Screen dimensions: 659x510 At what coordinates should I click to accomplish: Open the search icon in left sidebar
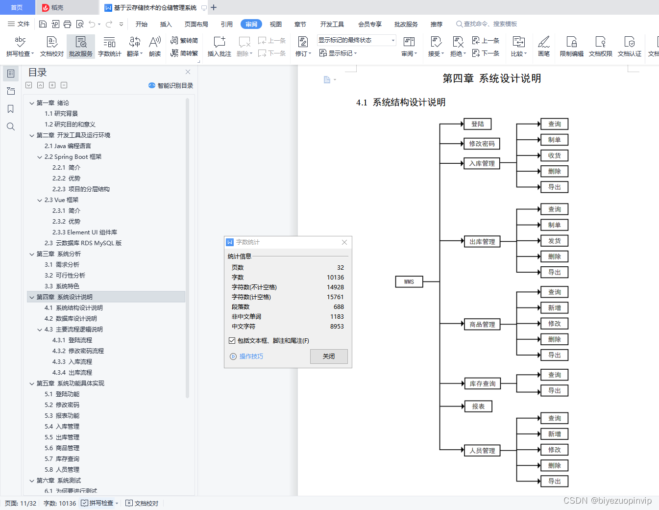pyautogui.click(x=11, y=127)
